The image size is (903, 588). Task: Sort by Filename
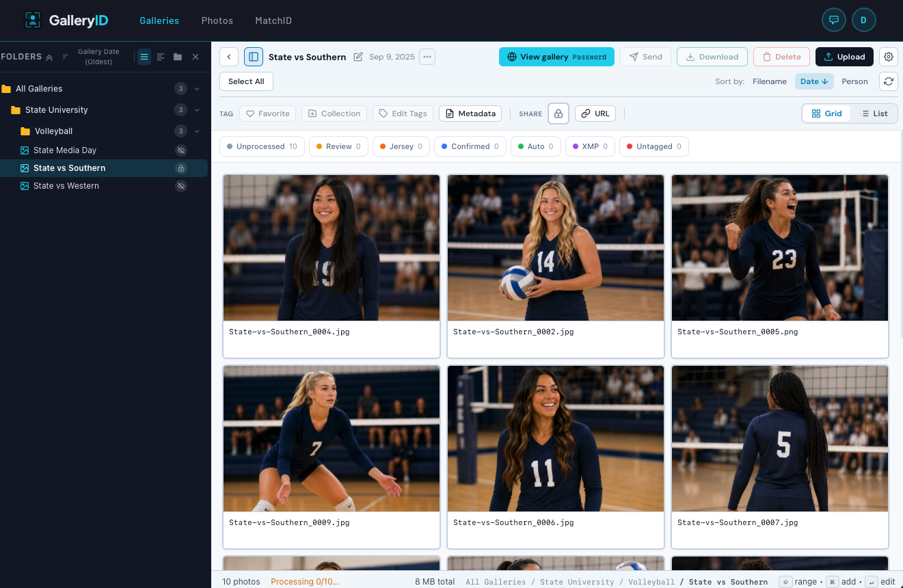point(770,81)
